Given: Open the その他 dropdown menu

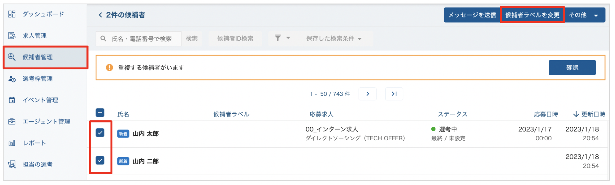Looking at the screenshot, I should [585, 15].
